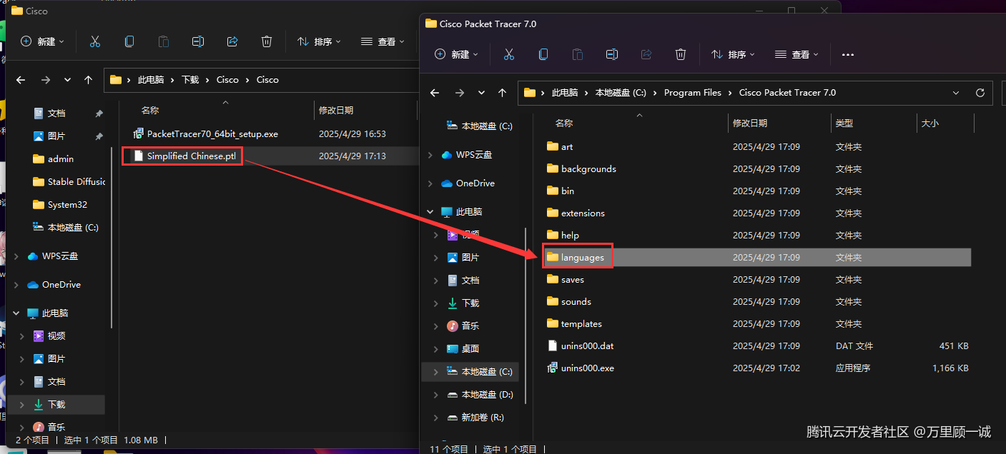Click Back arrow in Packet Tracer 7.0 window
This screenshot has height=454, width=1006.
[435, 93]
